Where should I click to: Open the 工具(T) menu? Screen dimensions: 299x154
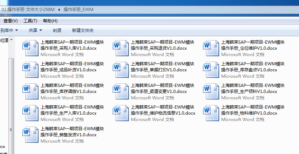point(30,21)
